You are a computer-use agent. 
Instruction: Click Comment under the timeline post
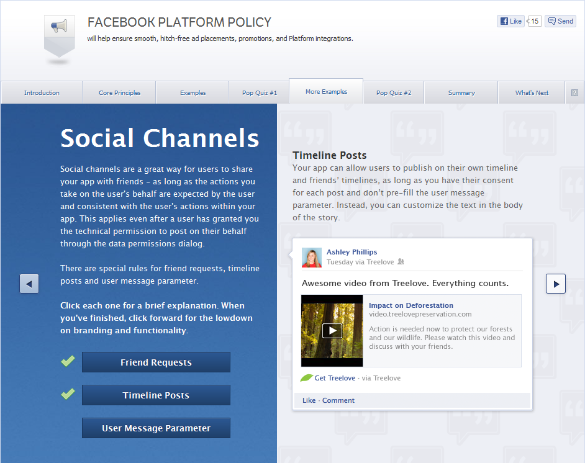pos(338,400)
